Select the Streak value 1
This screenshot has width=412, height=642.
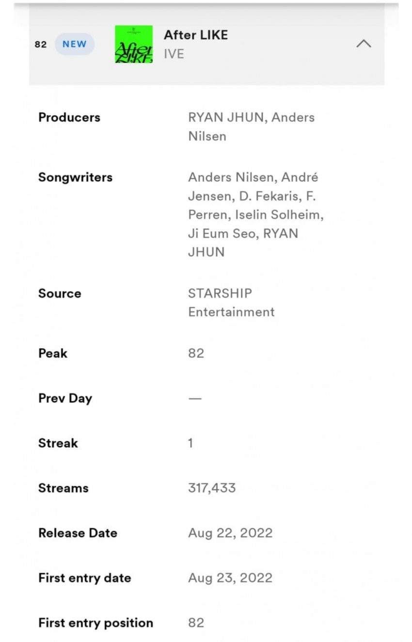coord(190,443)
